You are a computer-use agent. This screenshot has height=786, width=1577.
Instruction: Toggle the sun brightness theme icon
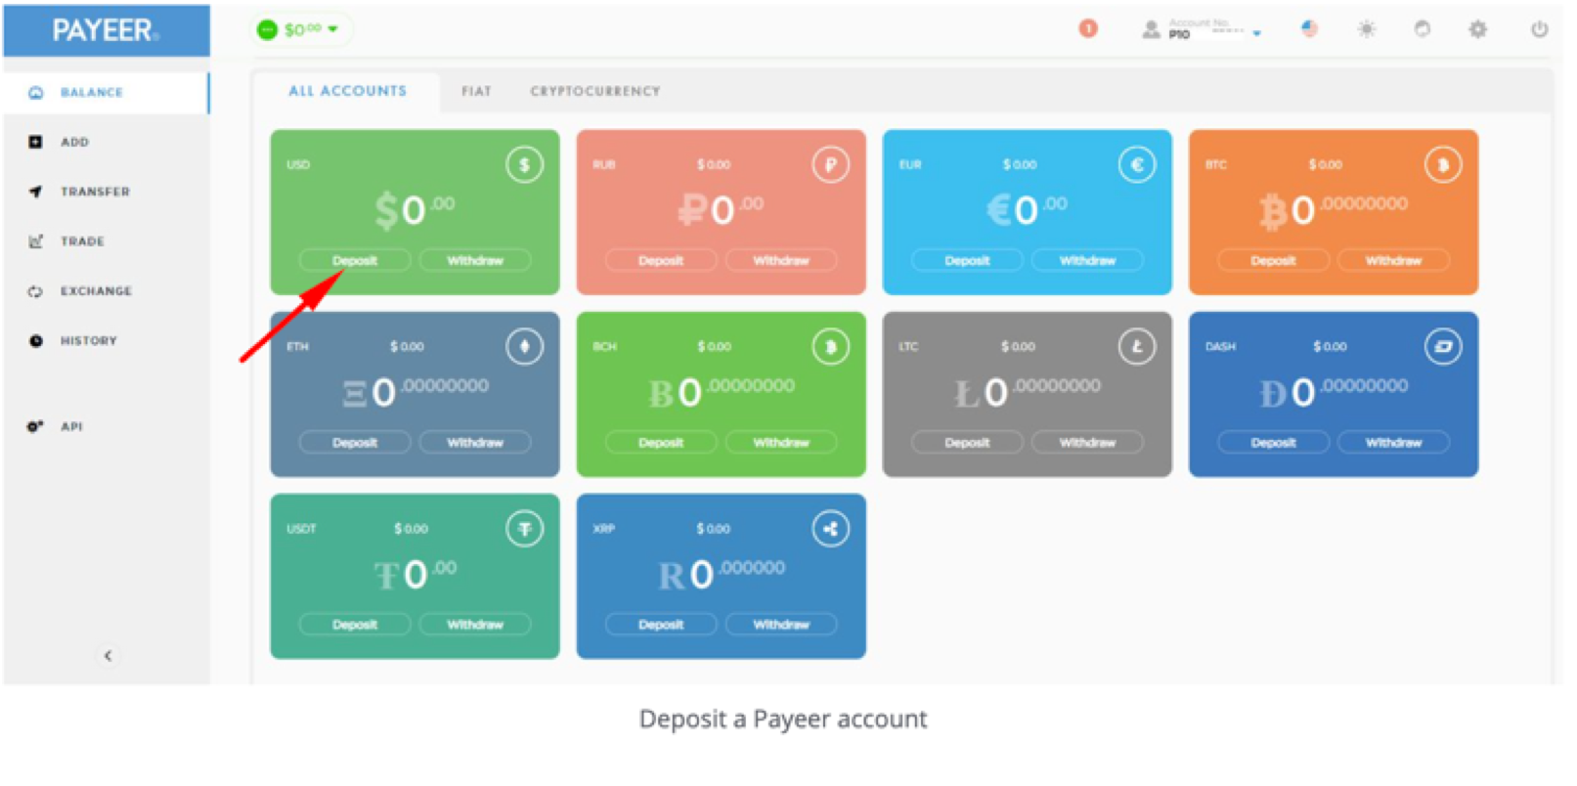(x=1366, y=29)
